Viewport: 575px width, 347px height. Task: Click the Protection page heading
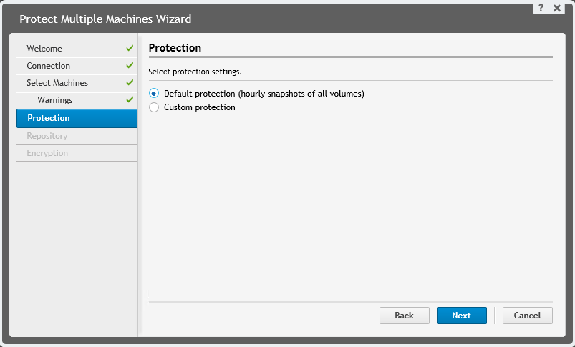pyautogui.click(x=175, y=48)
